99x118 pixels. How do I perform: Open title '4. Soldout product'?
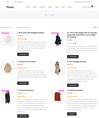click(75, 90)
